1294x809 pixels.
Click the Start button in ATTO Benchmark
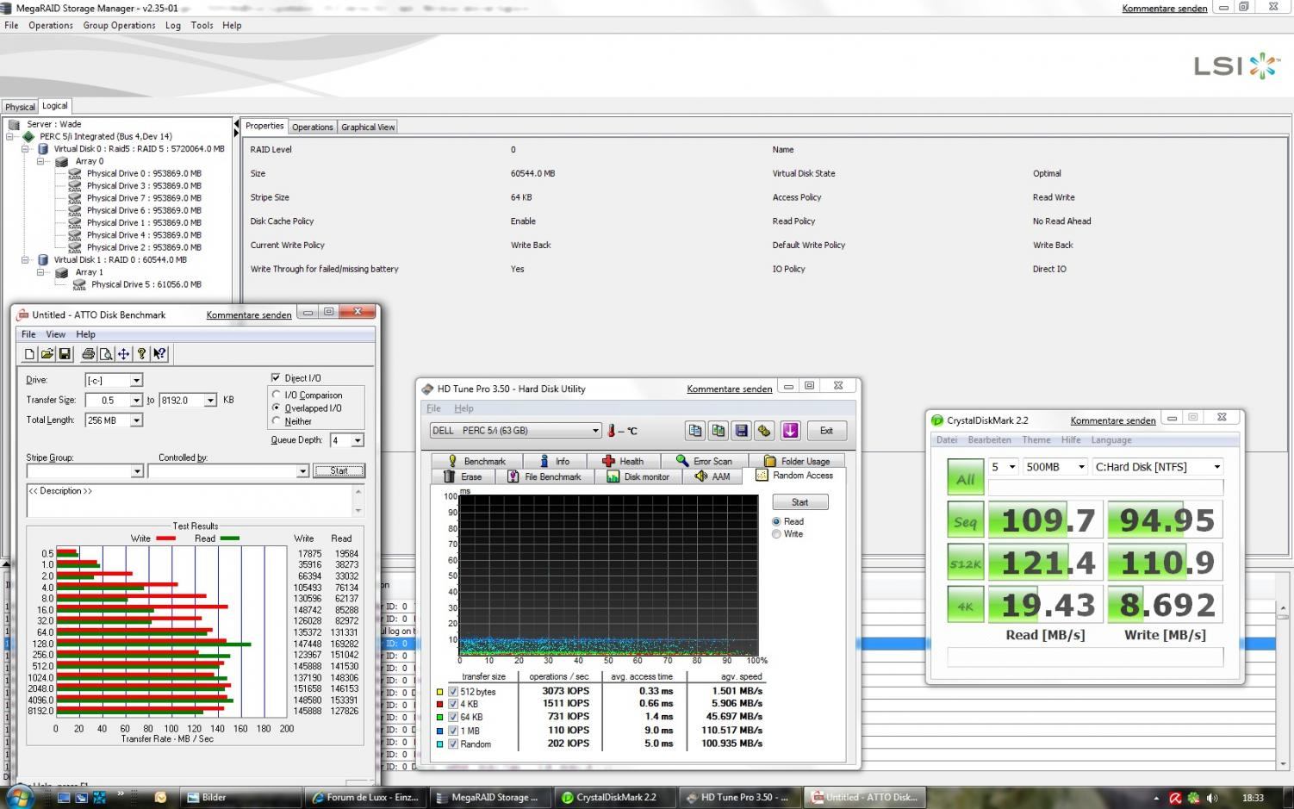(339, 470)
